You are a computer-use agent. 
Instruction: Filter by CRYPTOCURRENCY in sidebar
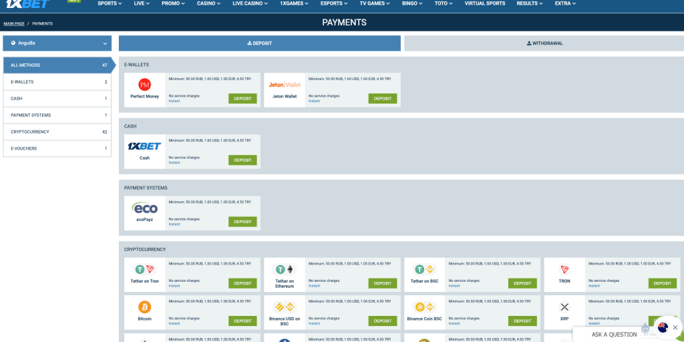[57, 132]
